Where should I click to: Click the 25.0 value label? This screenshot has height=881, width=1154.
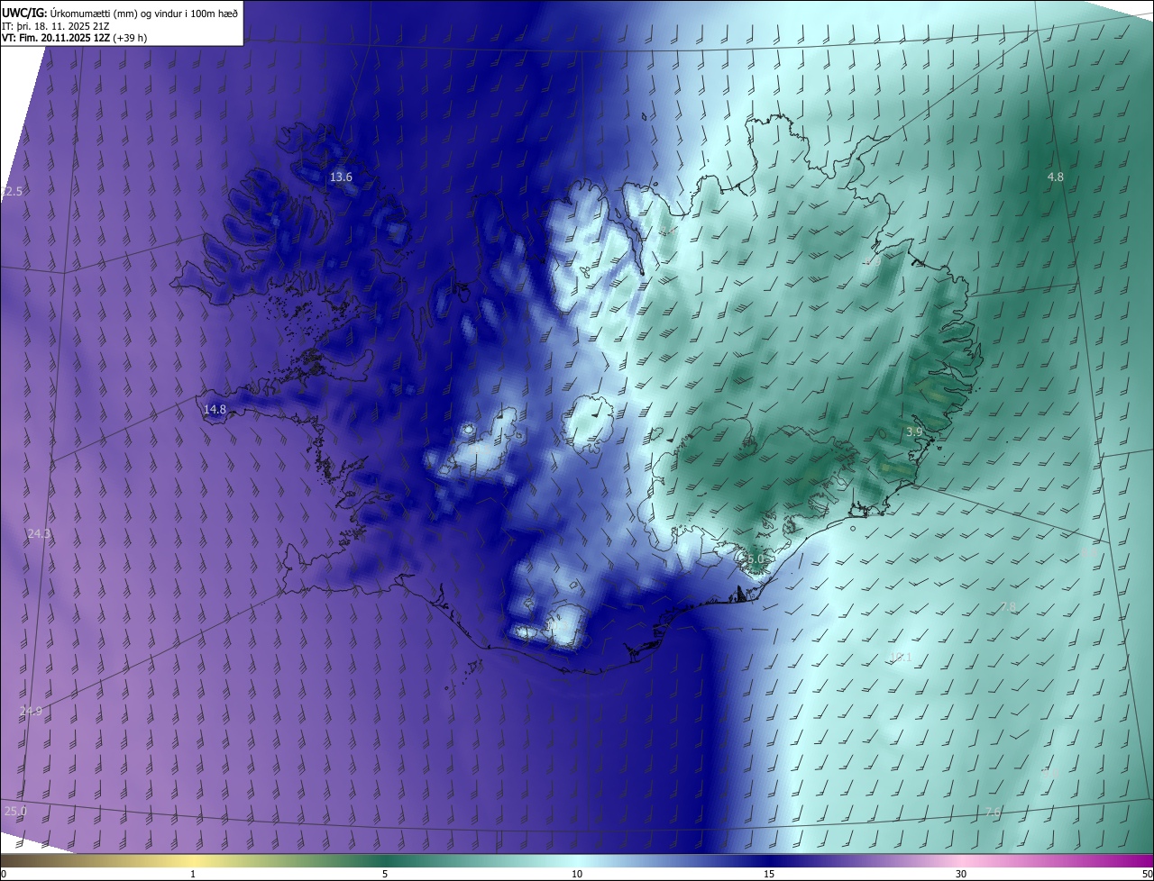tap(15, 811)
